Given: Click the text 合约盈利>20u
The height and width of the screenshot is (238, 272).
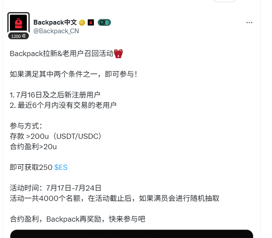Looking at the screenshot, I should coord(33,147).
